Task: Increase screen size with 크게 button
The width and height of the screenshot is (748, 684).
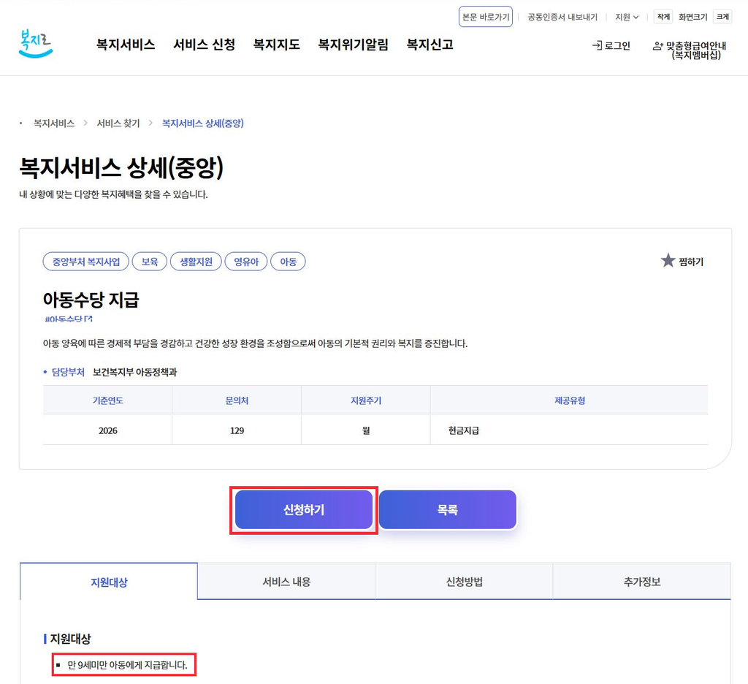Action: tap(722, 17)
